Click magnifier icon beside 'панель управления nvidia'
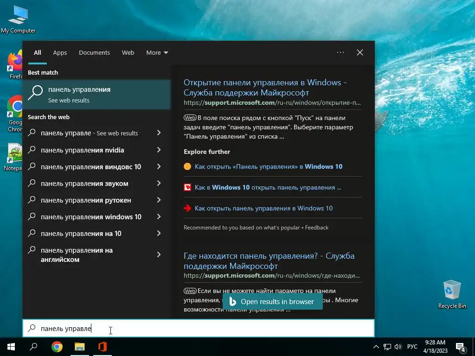 click(32, 150)
